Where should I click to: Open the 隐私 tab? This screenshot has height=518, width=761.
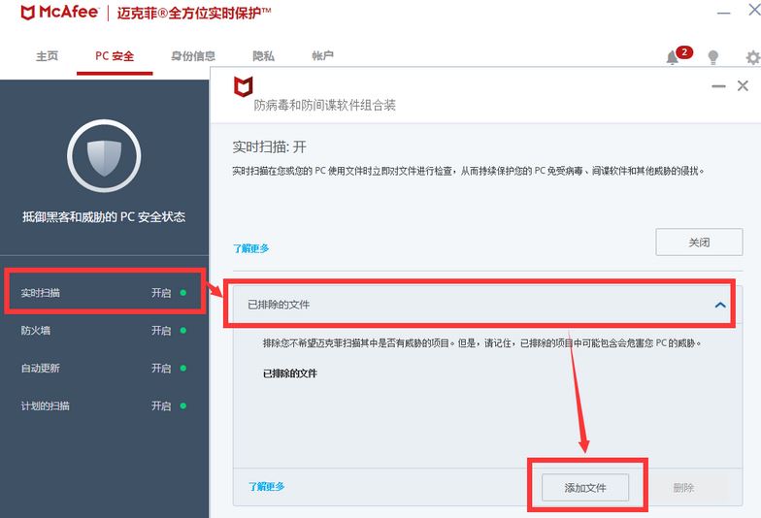click(263, 56)
